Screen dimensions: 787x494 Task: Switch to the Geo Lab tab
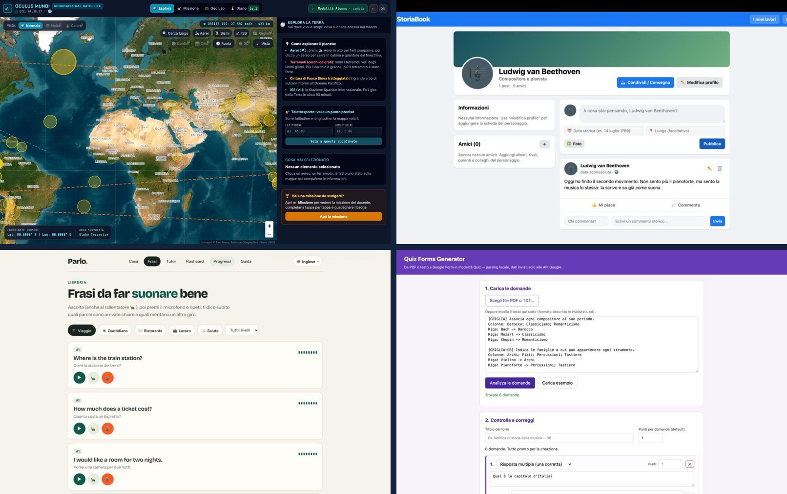pyautogui.click(x=215, y=8)
